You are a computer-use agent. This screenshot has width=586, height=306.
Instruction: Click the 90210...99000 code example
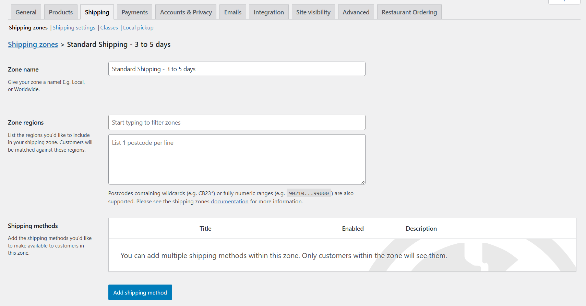click(x=309, y=193)
